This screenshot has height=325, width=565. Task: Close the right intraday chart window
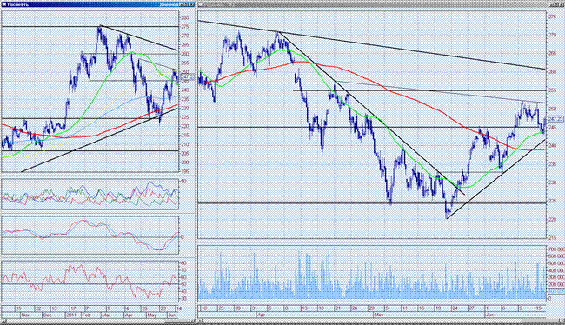coord(562,4)
